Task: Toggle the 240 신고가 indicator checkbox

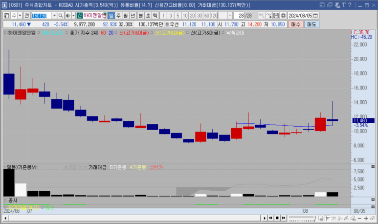Action: point(39,33)
